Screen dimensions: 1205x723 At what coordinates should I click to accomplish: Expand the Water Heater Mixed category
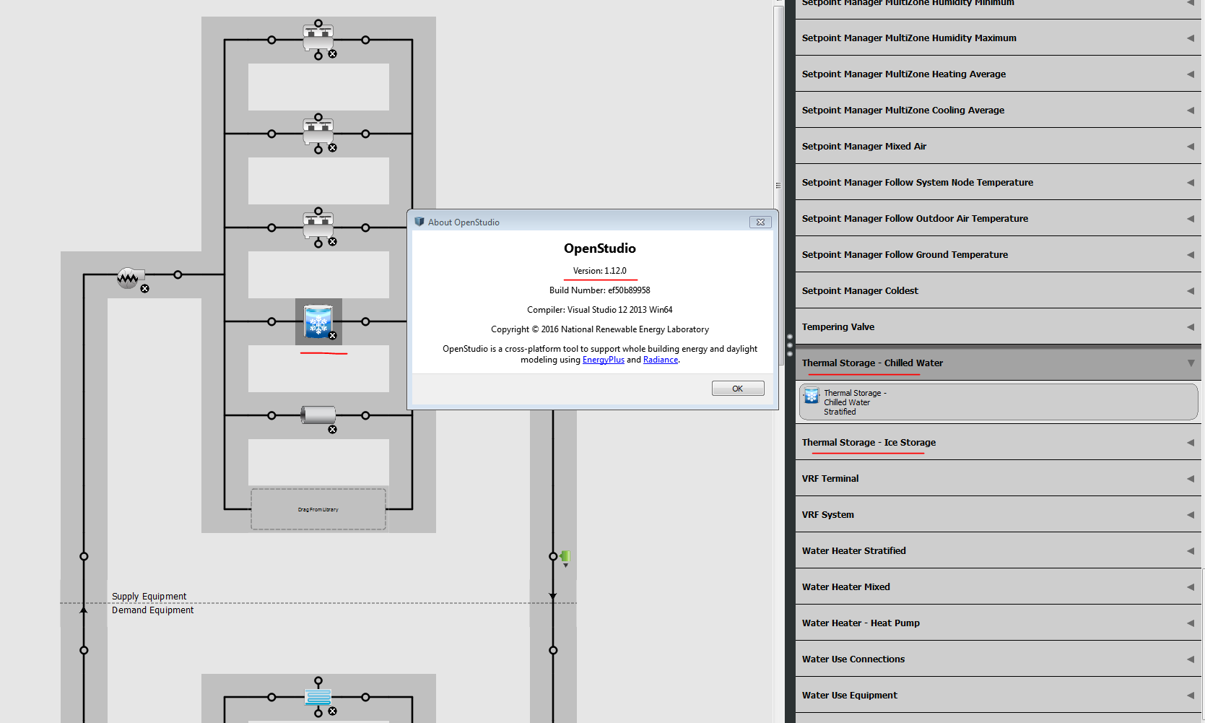pyautogui.click(x=999, y=586)
